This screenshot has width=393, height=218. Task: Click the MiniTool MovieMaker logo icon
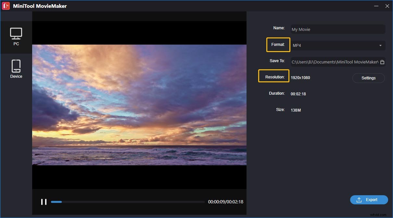coord(6,6)
